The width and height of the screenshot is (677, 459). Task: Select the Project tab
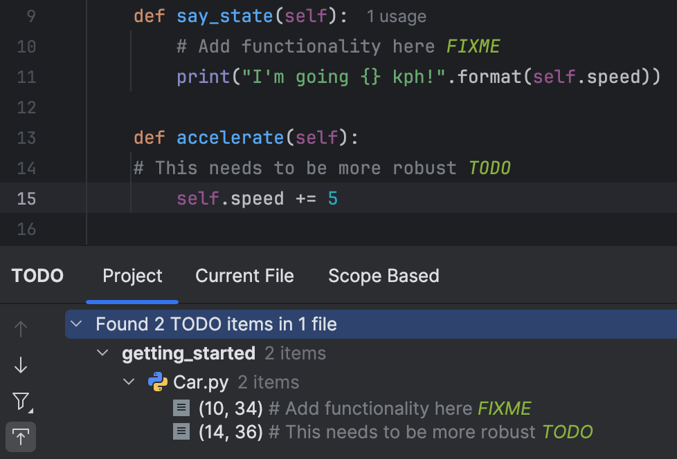(x=132, y=276)
